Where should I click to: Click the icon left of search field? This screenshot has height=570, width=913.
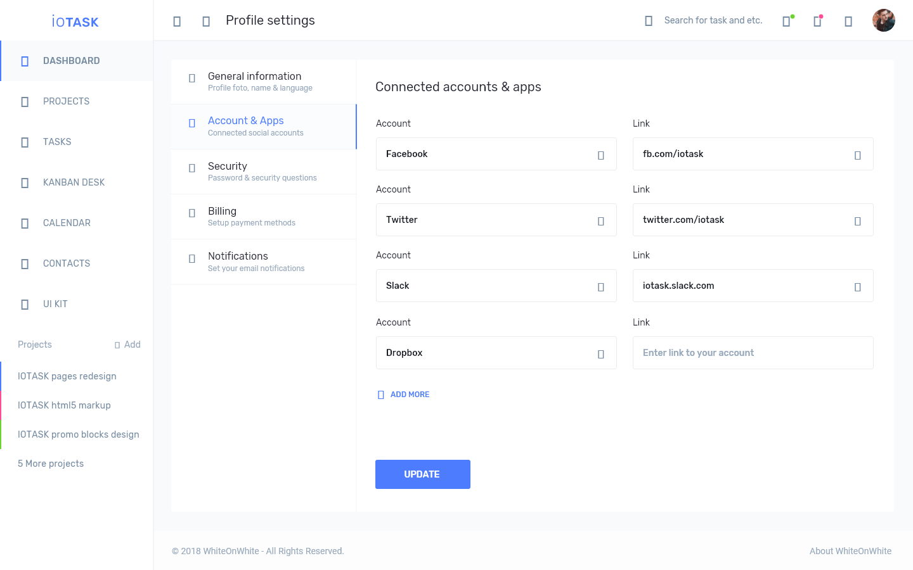tap(648, 21)
